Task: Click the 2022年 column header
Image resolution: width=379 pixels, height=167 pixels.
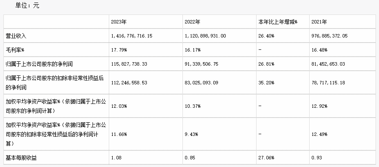Action: tap(192, 22)
